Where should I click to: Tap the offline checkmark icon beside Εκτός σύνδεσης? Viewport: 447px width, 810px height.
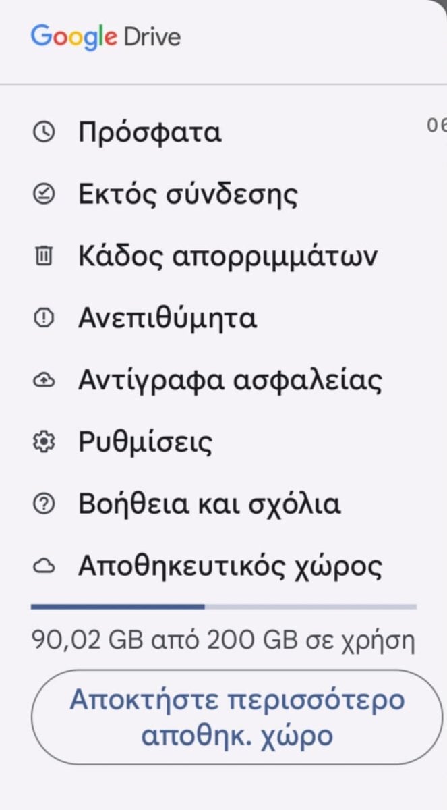[x=44, y=194]
